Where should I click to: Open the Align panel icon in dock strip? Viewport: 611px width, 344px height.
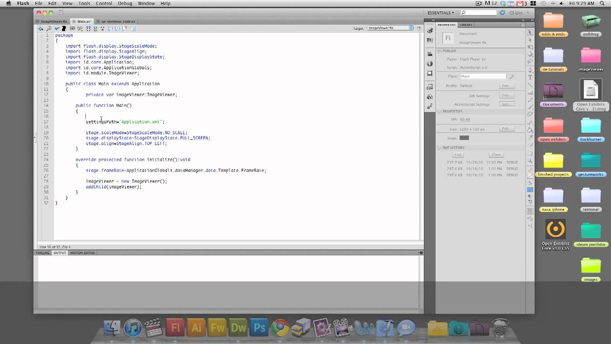[430, 54]
